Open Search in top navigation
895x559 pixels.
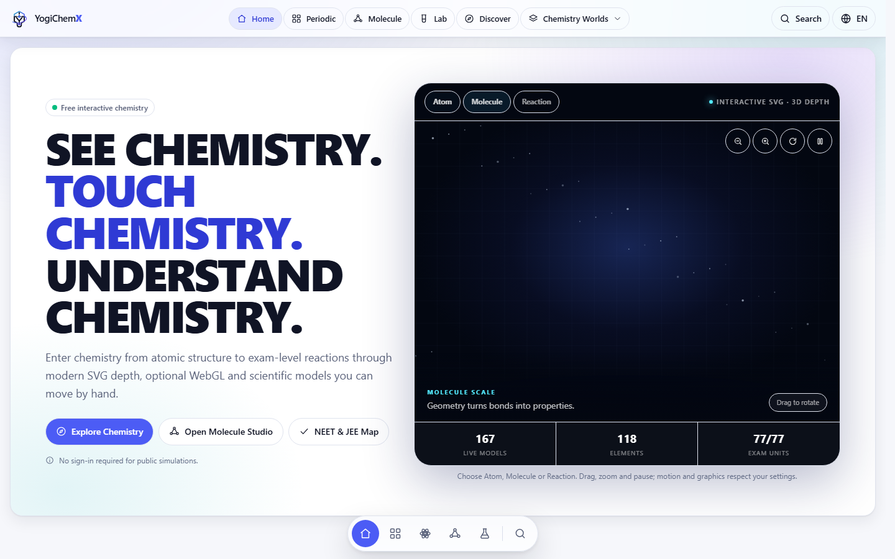pos(801,19)
